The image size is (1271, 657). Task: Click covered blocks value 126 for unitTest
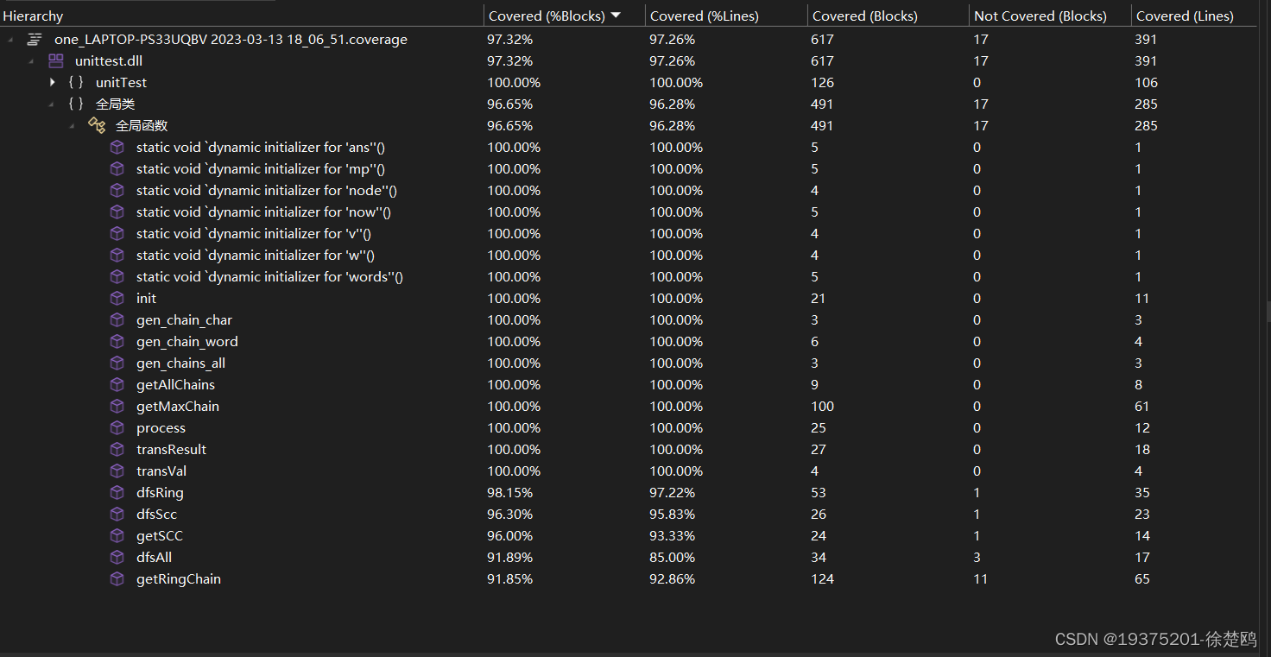823,83
